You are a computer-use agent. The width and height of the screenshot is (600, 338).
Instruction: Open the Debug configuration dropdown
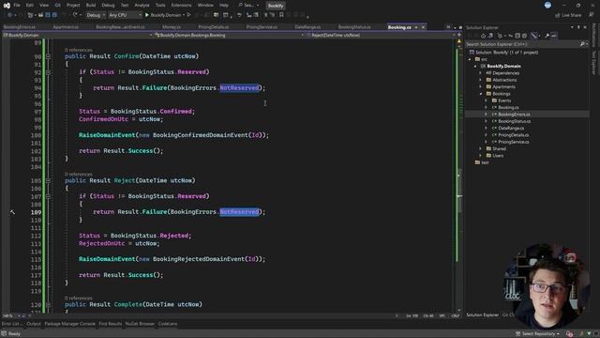coord(96,15)
